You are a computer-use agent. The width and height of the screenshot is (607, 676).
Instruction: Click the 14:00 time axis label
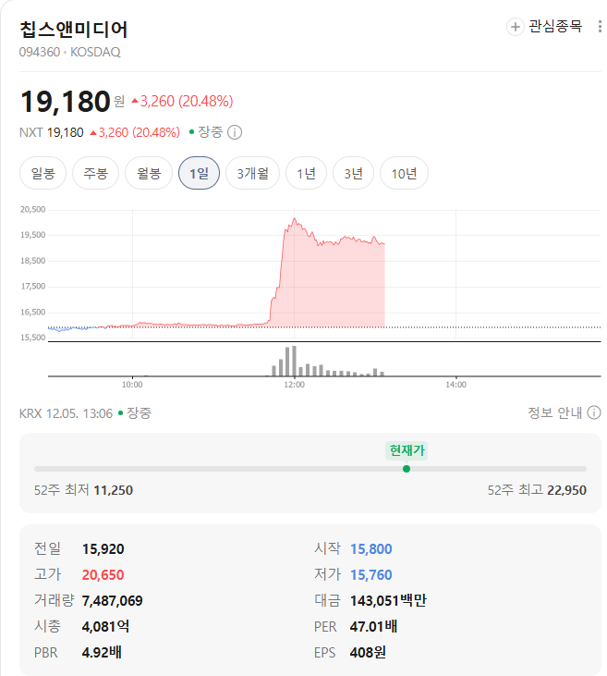(455, 385)
